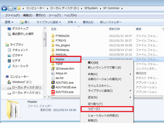Select the AOUT001.exe application icon
164x123 pixels.
pyautogui.click(x=53, y=82)
